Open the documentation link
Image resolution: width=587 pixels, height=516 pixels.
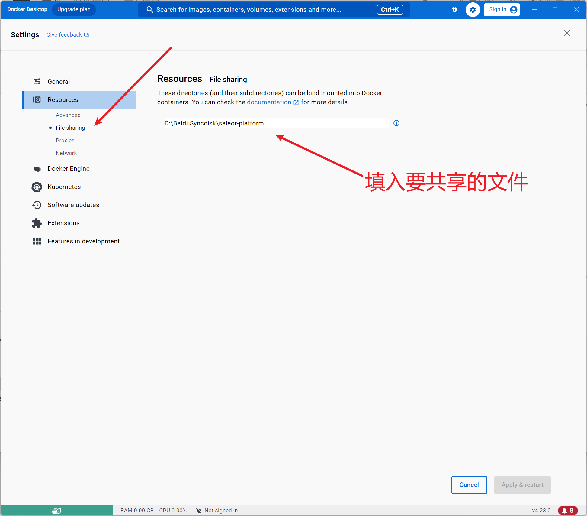point(269,102)
